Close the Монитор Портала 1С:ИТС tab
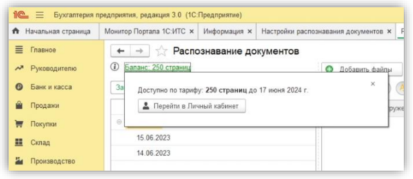 192,32
